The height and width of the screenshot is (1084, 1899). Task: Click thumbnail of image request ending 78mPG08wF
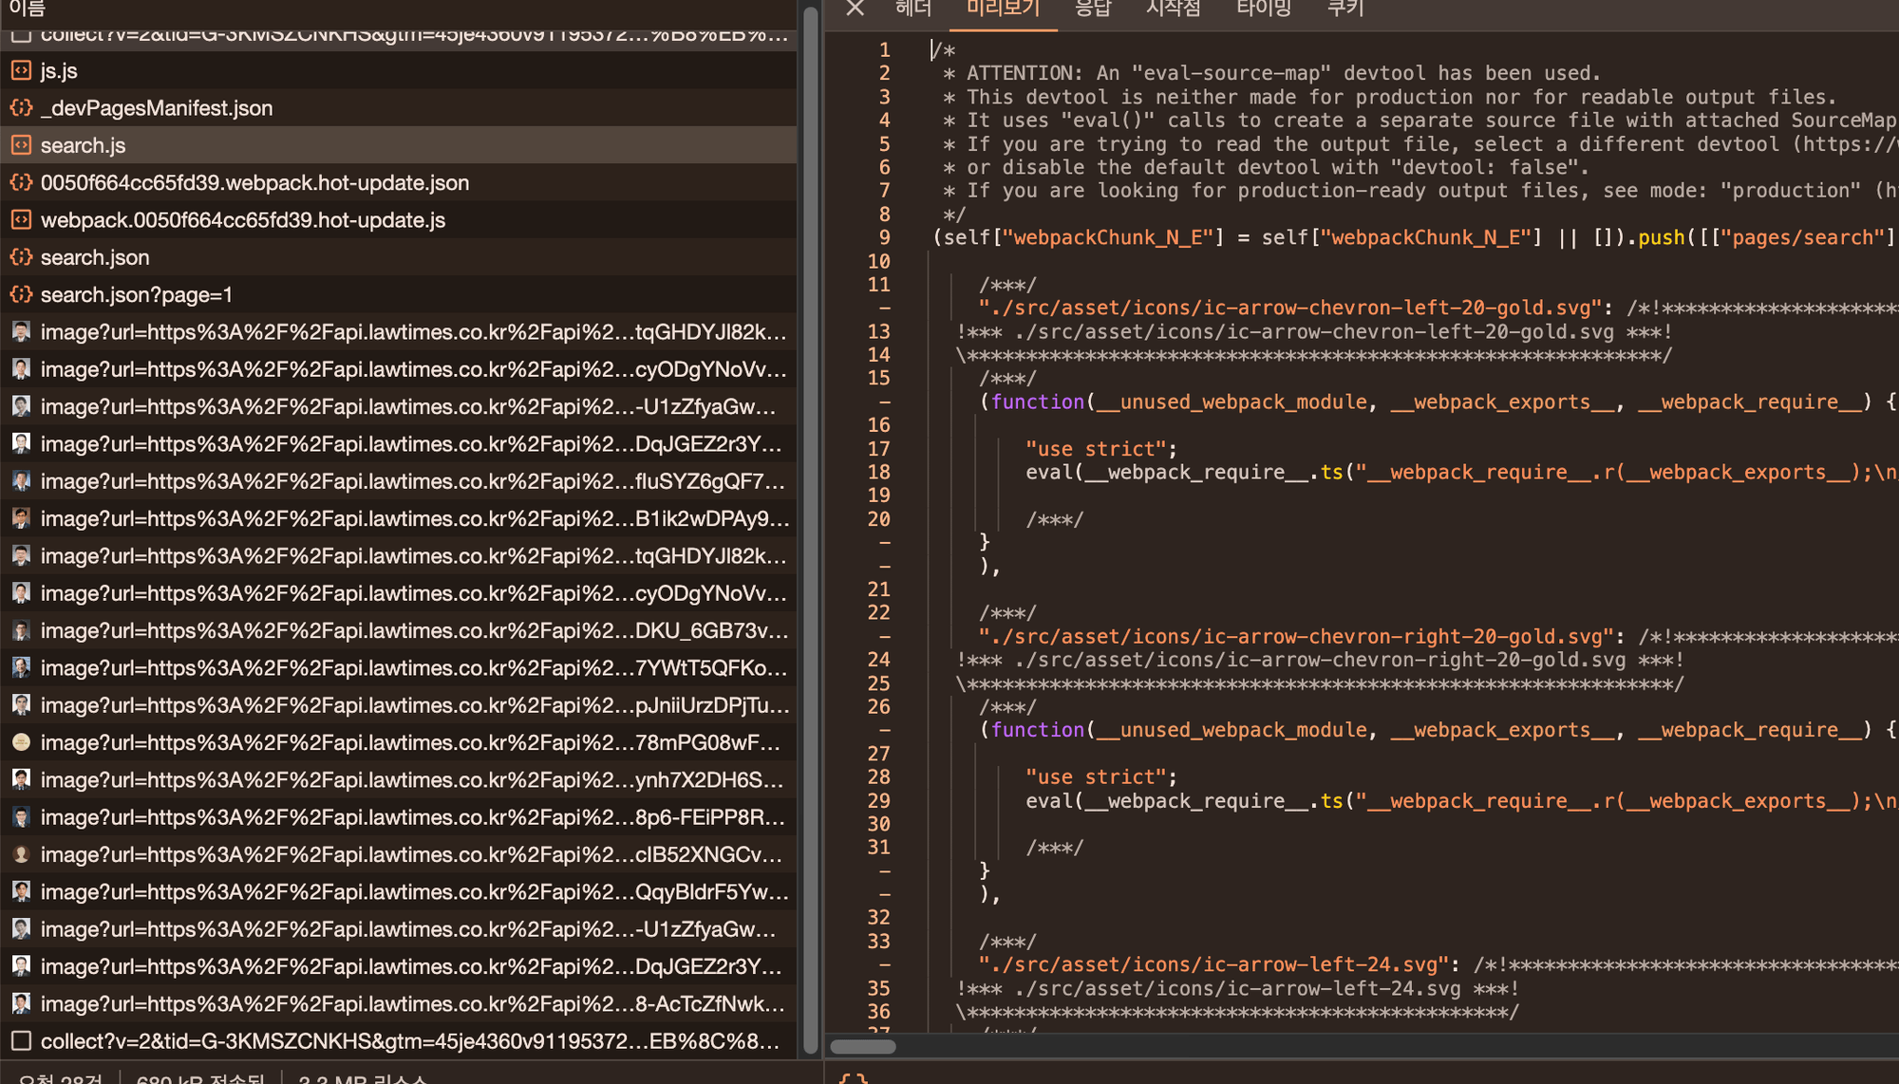[x=21, y=742]
